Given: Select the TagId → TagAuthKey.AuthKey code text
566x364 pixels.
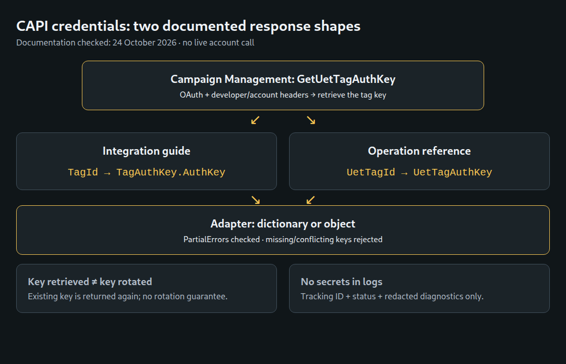Looking at the screenshot, I should [146, 172].
